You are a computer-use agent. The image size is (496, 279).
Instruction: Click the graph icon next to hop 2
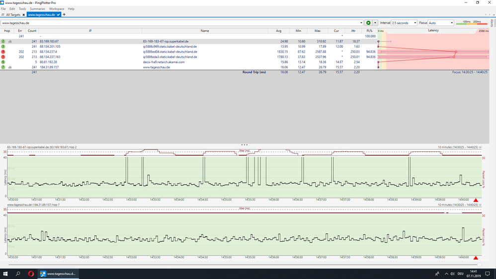[x=10, y=42]
